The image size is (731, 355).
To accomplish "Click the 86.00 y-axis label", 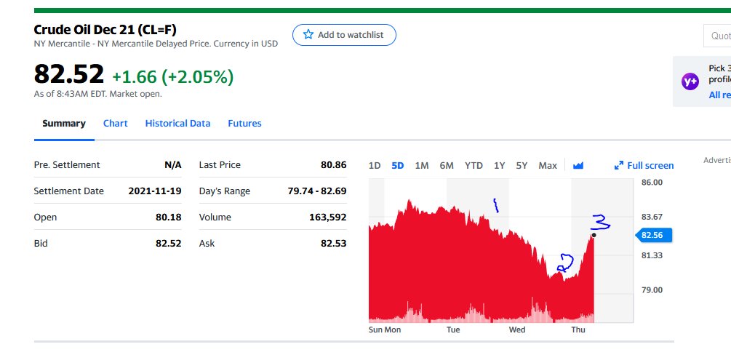I will pyautogui.click(x=652, y=183).
